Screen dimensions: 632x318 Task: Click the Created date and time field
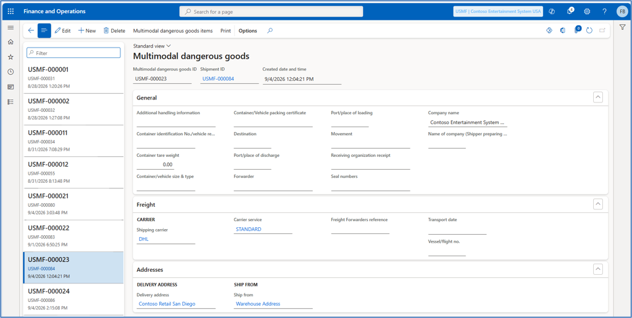point(302,80)
